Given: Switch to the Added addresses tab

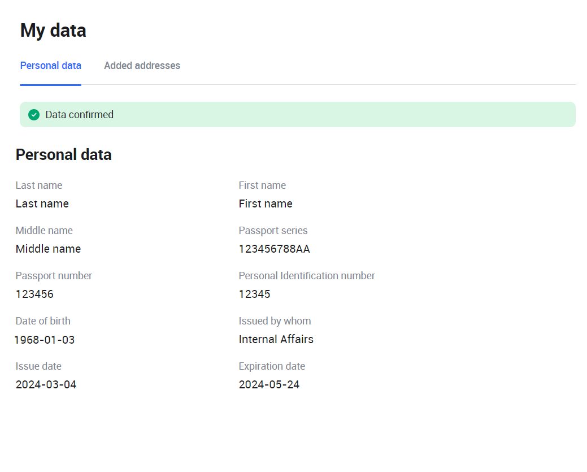Looking at the screenshot, I should click(142, 66).
